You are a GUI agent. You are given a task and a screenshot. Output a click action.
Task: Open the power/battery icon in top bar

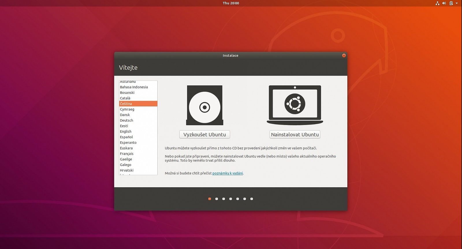451,3
